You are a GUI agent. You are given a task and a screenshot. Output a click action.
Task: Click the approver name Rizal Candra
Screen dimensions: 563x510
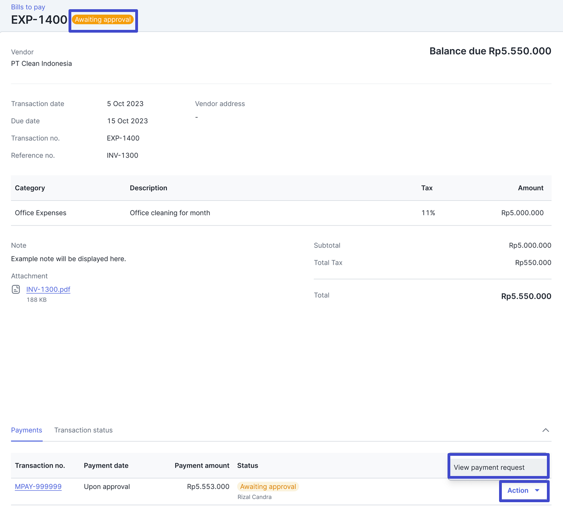254,497
